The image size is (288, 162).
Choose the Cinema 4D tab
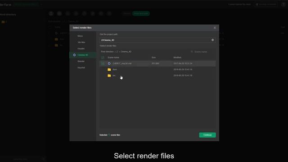tap(83, 55)
